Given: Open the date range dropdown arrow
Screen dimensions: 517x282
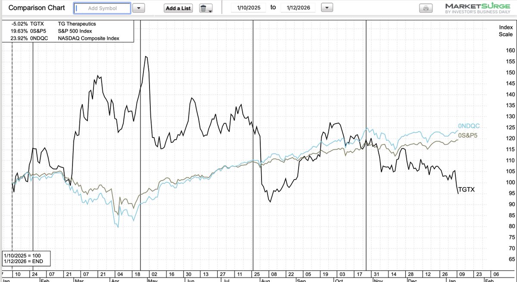Looking at the screenshot, I should (327, 8).
